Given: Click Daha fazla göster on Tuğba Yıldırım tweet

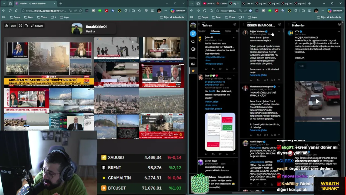Looking at the screenshot, I should pos(258,75).
